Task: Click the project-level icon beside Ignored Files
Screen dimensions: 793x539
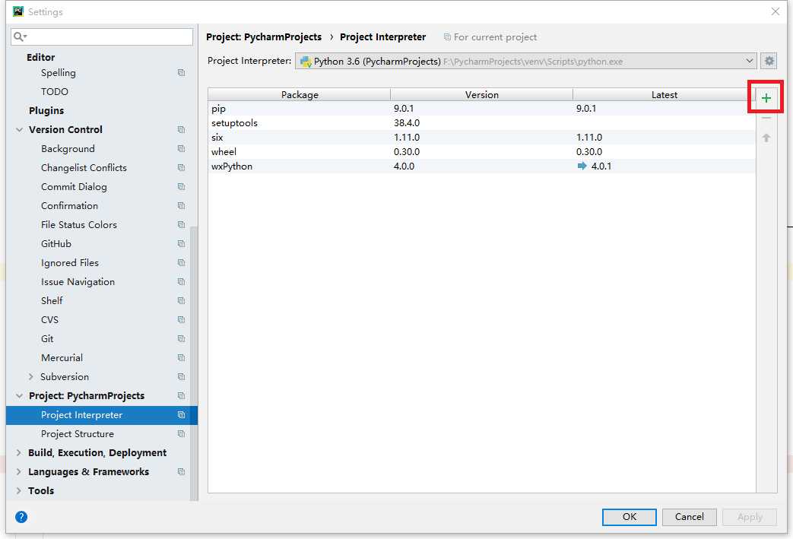Action: tap(181, 263)
